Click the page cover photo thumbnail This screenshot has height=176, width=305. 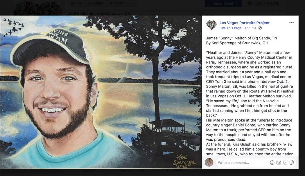click(x=38, y=7)
